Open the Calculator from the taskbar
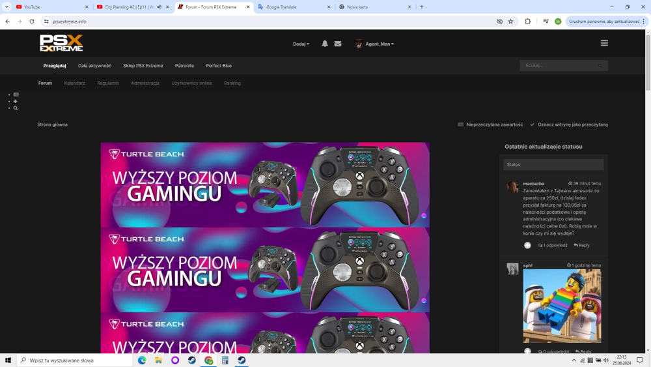 click(225, 360)
